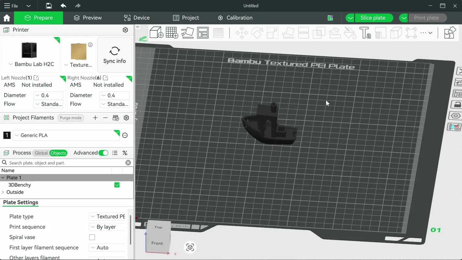Open the Project Filaments settings gear
Screen dimensions: 462x260
click(x=126, y=118)
